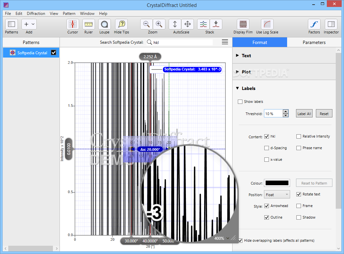The image size is (344, 254).
Task: Toggle the Inspector panel icon
Action: point(331,24)
